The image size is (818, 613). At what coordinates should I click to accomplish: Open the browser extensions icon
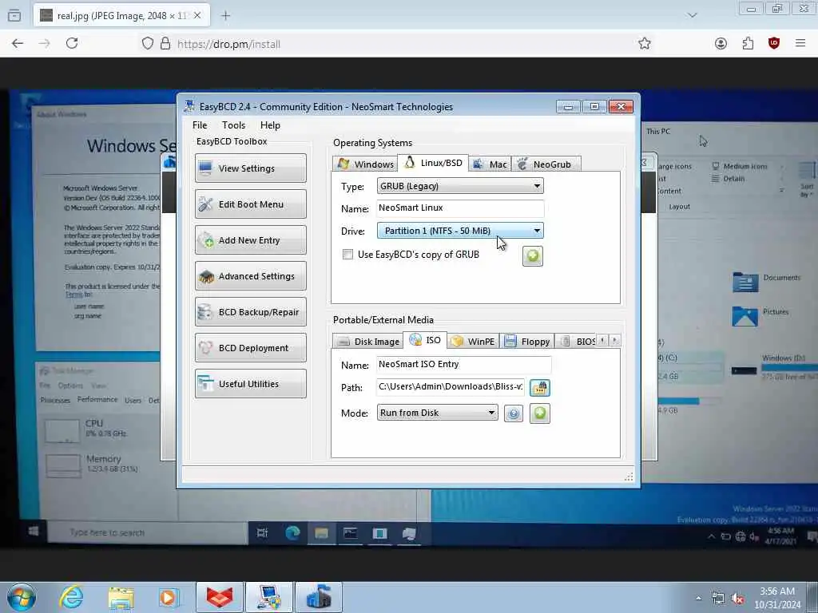(748, 43)
